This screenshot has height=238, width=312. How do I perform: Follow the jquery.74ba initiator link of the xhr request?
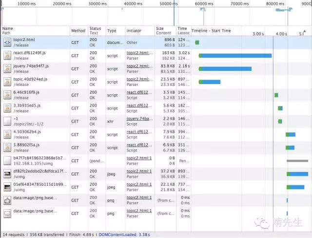(139, 119)
